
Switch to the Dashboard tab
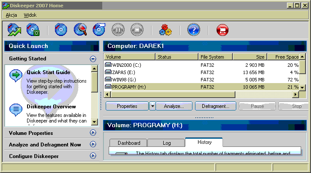point(128,143)
